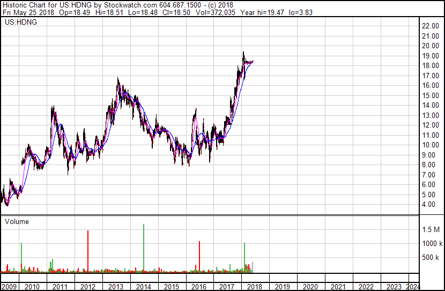Click the 13.00 price axis label
The width and height of the screenshot is (445, 291).
click(x=431, y=115)
